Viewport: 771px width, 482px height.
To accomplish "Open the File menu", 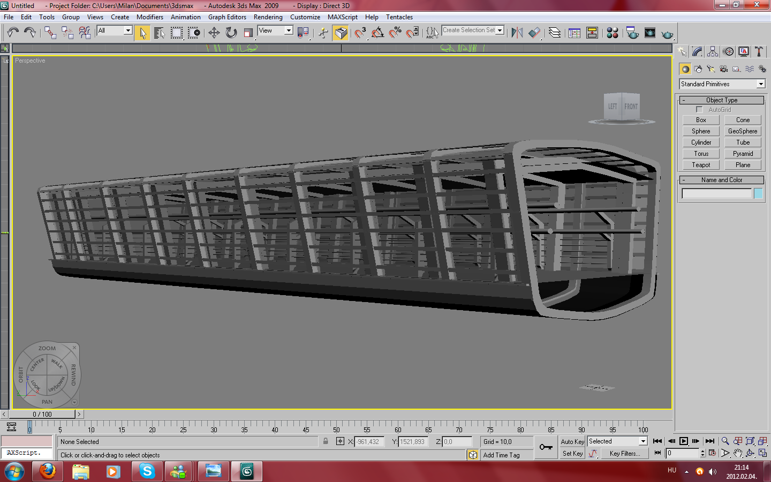I will tap(9, 17).
